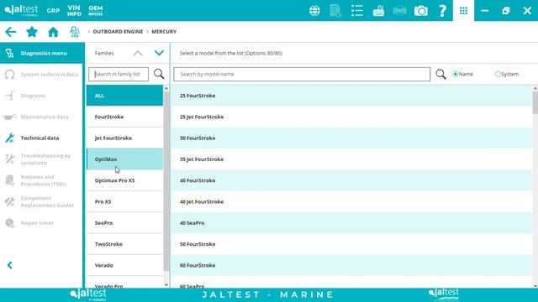Open Component Replacement Guides
Viewport: 538px width, 302px height.
[x=42, y=201]
